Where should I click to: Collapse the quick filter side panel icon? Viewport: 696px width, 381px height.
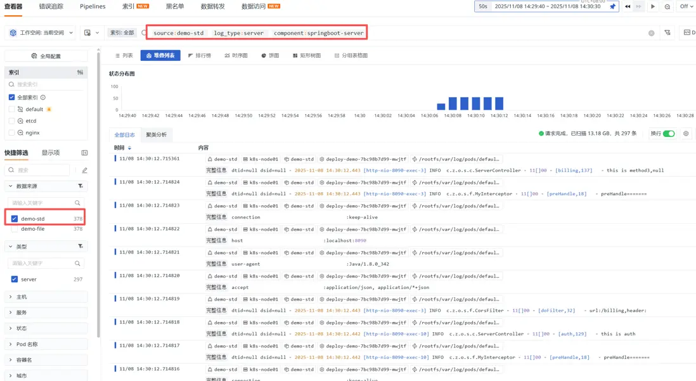click(x=84, y=153)
